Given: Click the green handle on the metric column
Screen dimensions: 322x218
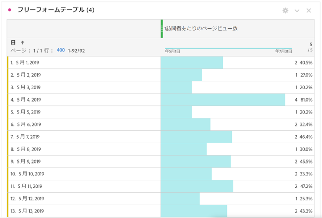Looking at the screenshot, I should [161, 29].
